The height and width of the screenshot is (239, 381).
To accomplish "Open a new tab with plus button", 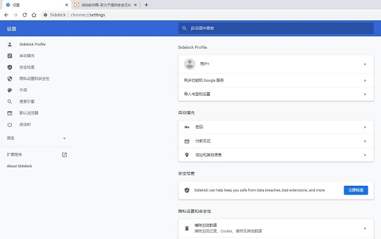I will coord(146,5).
